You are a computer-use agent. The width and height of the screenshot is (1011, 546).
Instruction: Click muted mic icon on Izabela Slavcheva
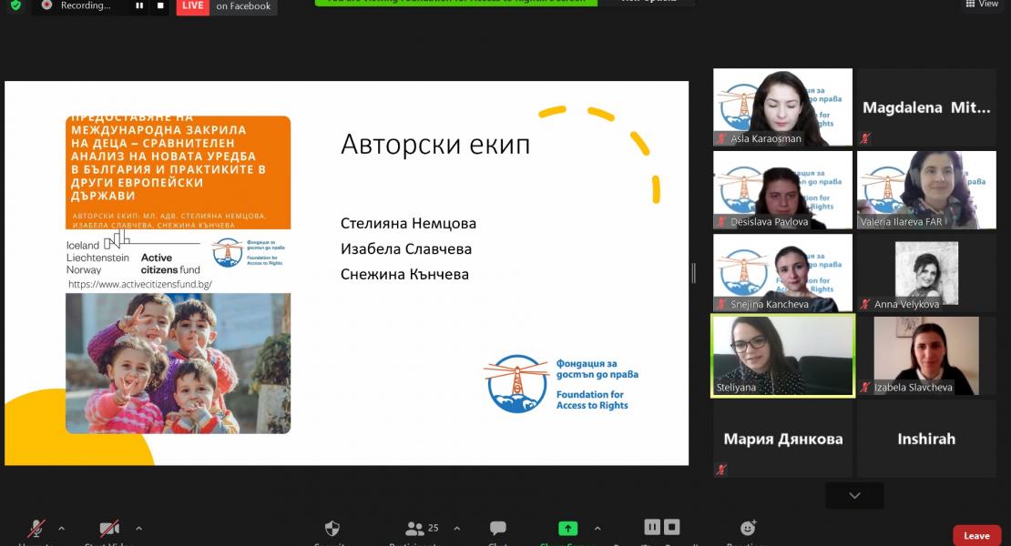pos(865,387)
